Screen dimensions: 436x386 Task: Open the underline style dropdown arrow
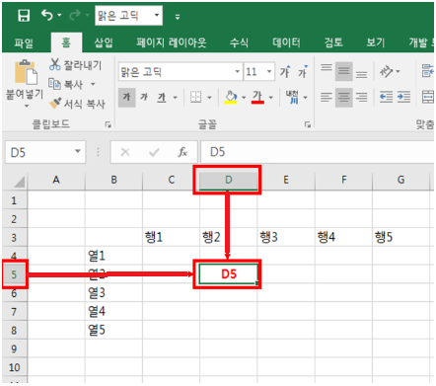176,98
